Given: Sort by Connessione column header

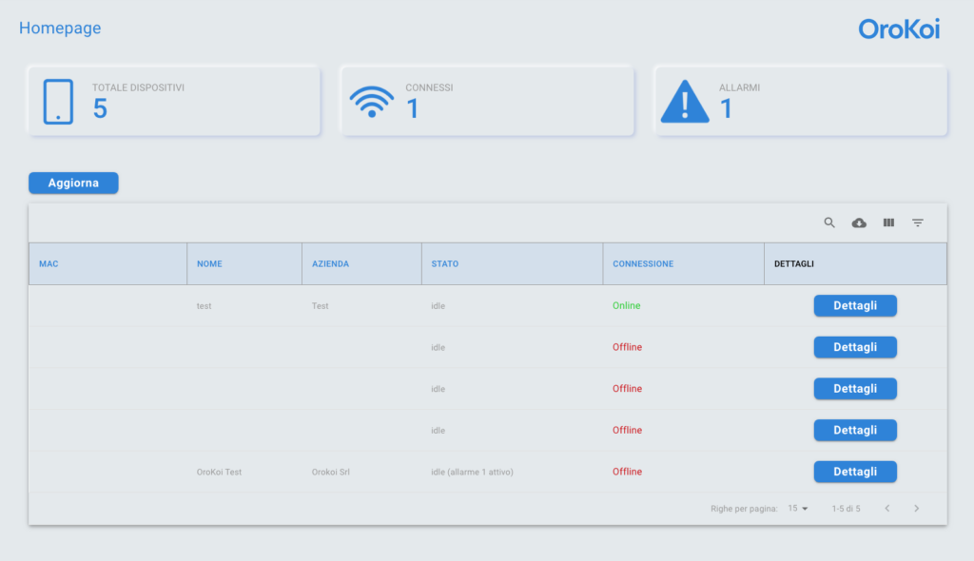Looking at the screenshot, I should (x=643, y=263).
